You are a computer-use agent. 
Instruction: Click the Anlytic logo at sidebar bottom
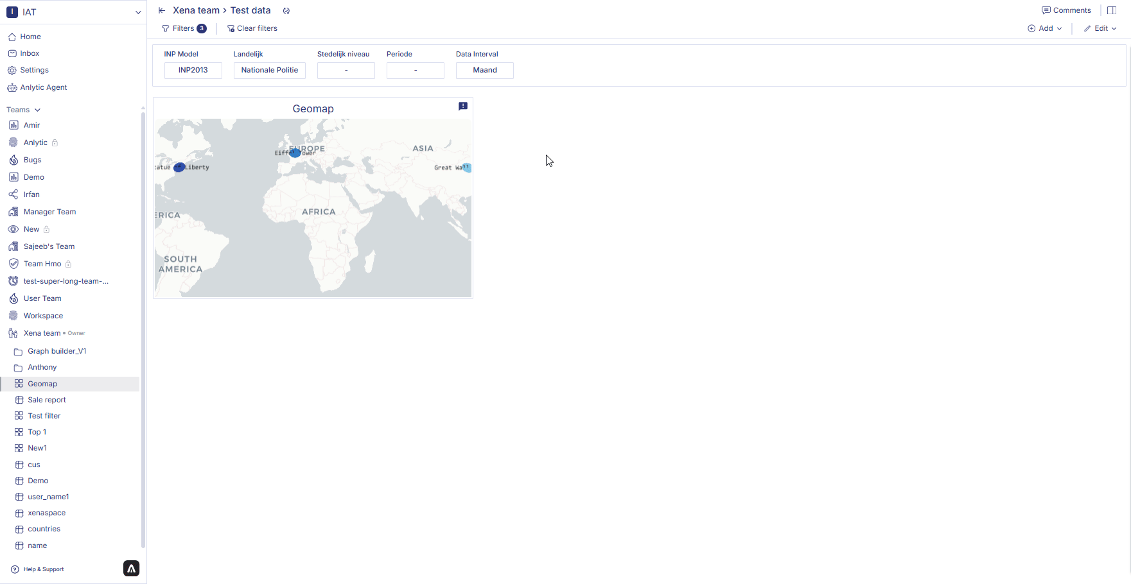click(131, 569)
